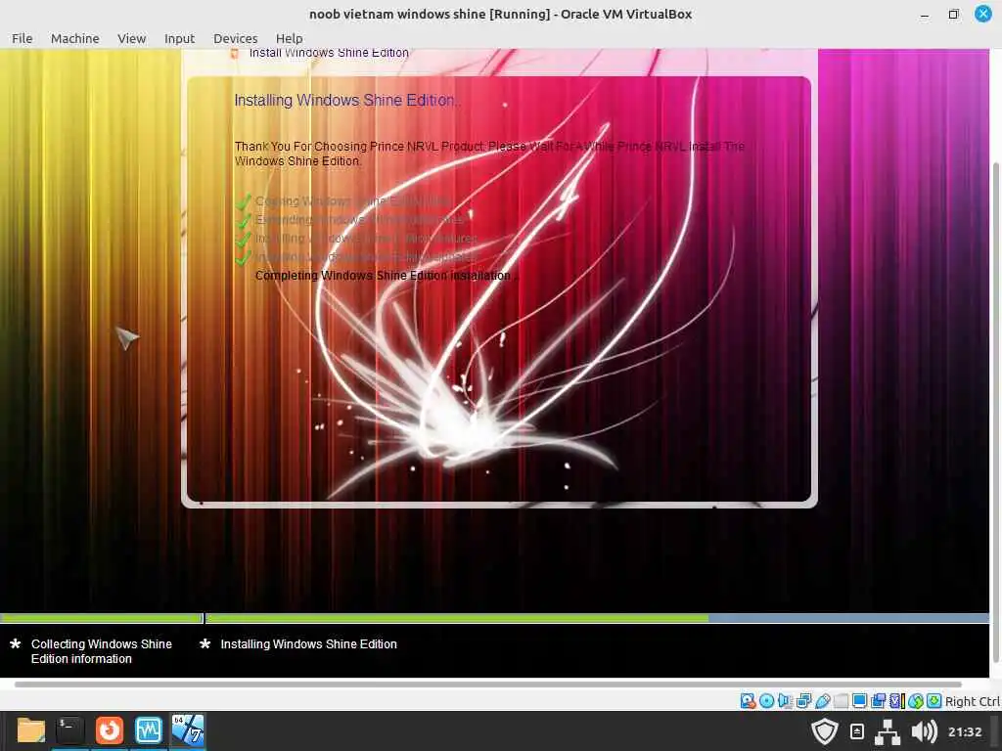Click 'Install Windows Shine Edition' window title
The height and width of the screenshot is (751, 1002).
329,53
